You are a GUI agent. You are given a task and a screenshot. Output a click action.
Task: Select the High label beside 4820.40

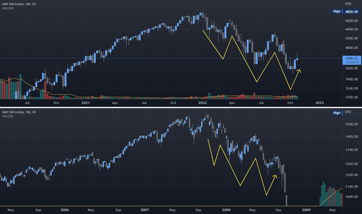pyautogui.click(x=337, y=11)
